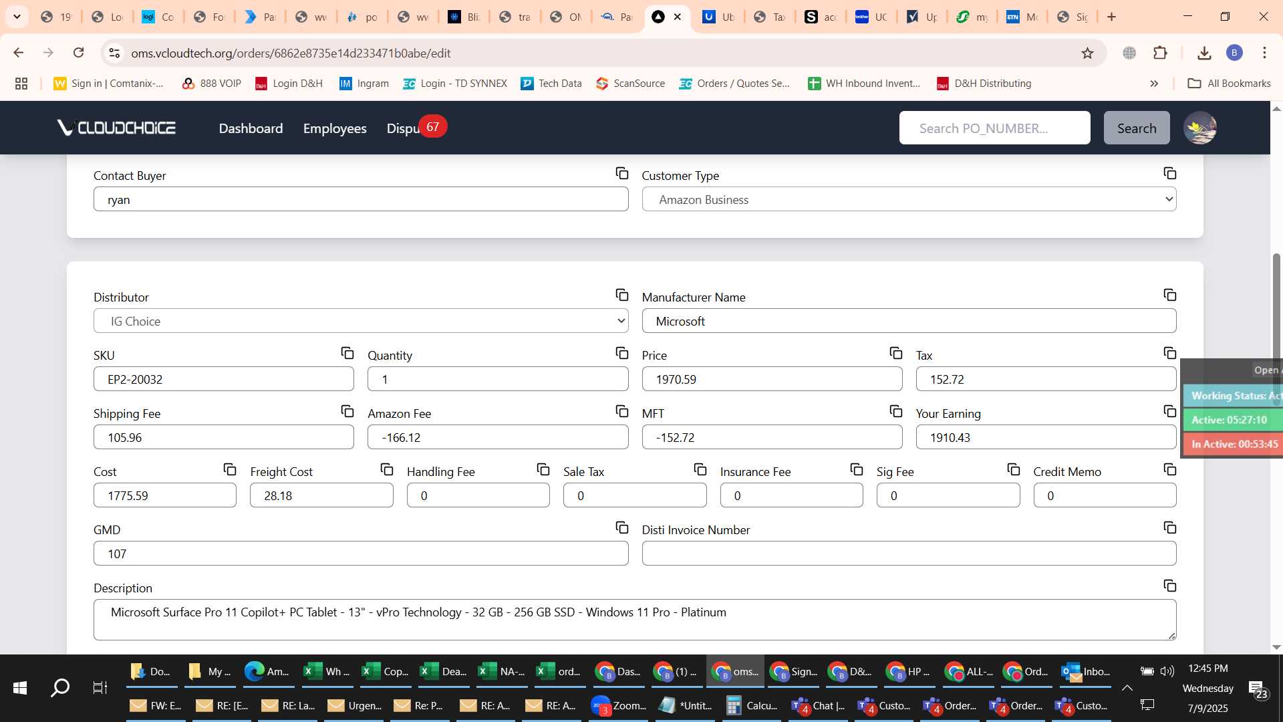Bookmark this page with the star icon
The image size is (1283, 722).
click(1087, 53)
